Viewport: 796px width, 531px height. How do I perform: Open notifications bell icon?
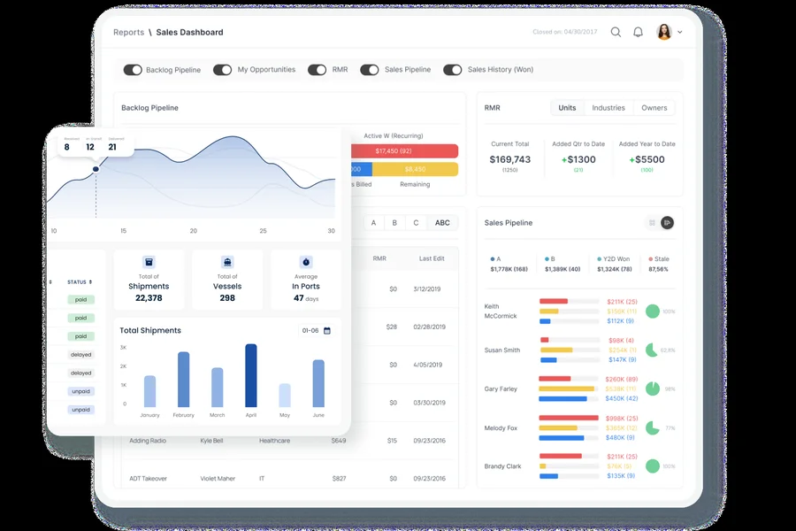638,32
